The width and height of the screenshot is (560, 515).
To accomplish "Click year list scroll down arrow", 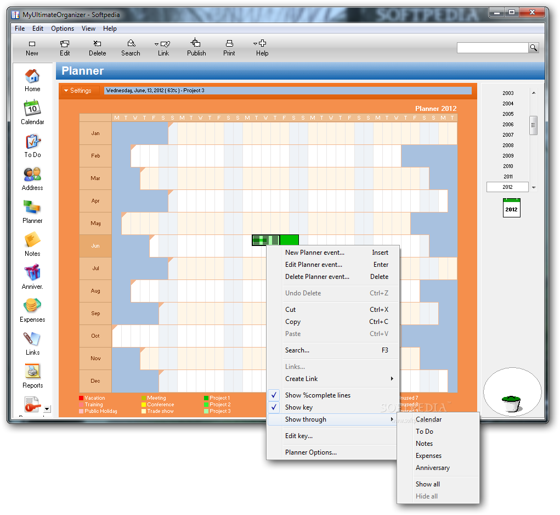I will [x=534, y=187].
